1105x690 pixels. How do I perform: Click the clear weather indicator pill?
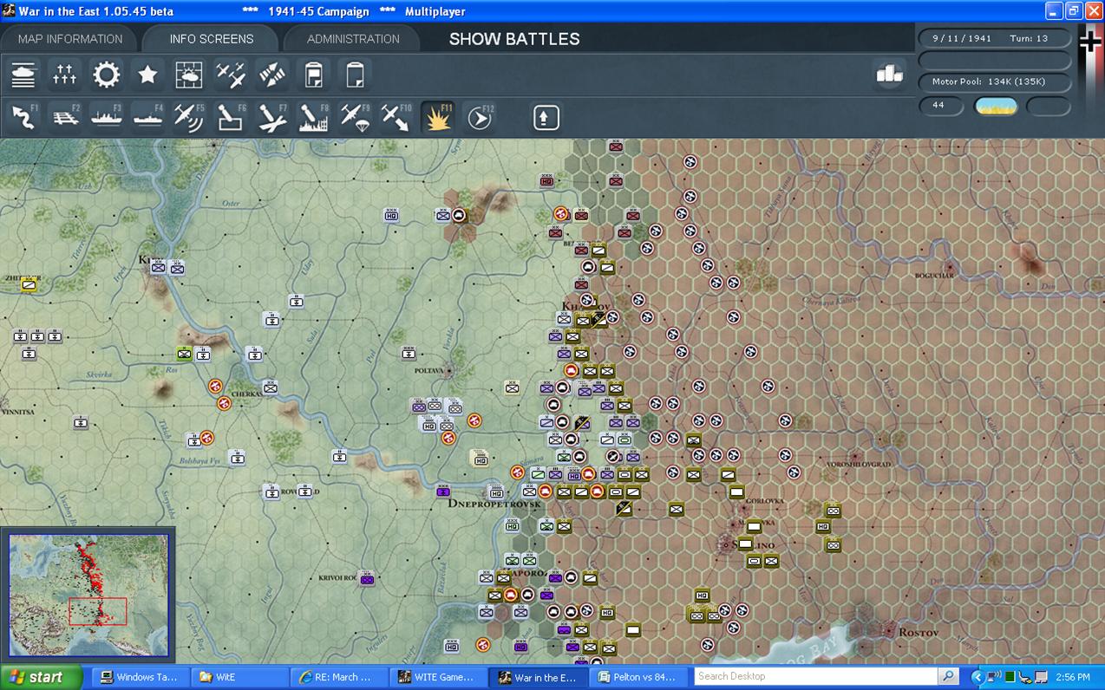click(x=996, y=106)
